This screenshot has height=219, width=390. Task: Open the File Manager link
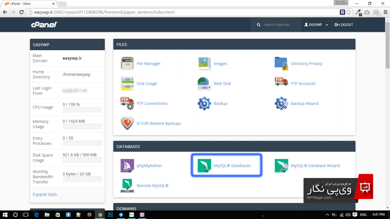[149, 63]
